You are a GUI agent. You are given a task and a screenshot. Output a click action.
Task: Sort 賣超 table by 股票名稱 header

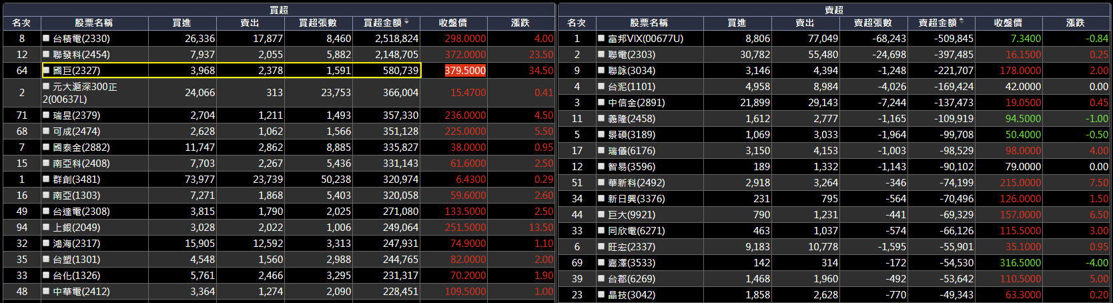click(649, 23)
